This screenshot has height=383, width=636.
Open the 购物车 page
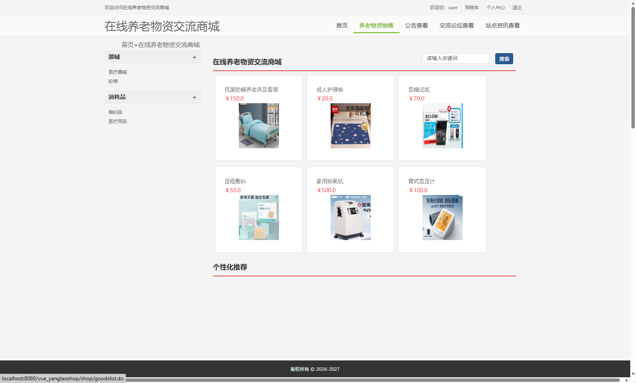472,7
